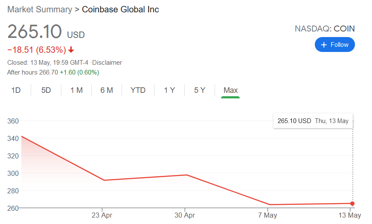Select the 1 M range tab
Viewport: 372px width, 224px height.
(x=76, y=90)
